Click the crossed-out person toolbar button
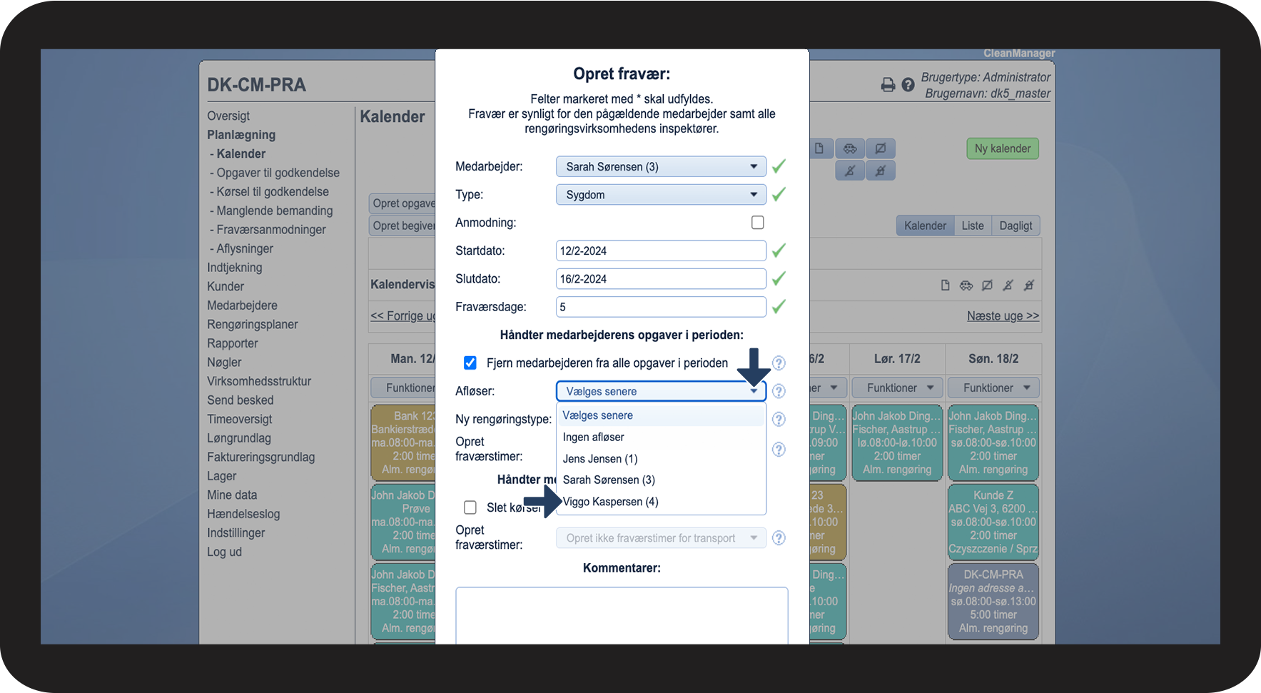 point(850,171)
